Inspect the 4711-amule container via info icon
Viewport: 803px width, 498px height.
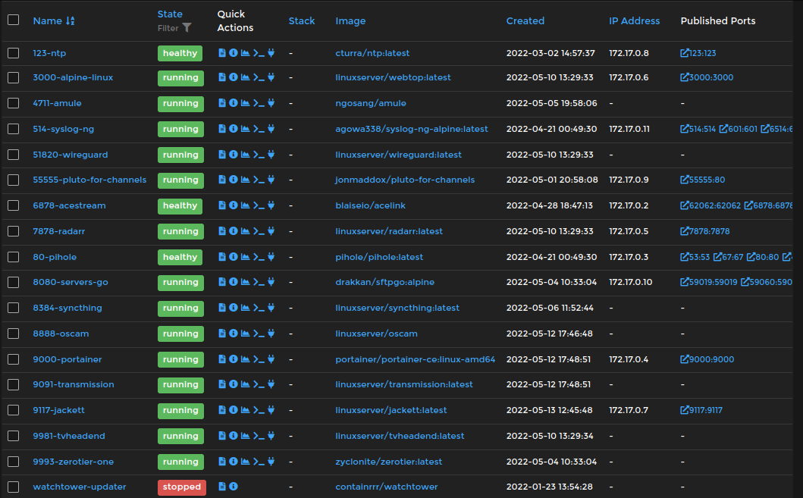(x=234, y=103)
